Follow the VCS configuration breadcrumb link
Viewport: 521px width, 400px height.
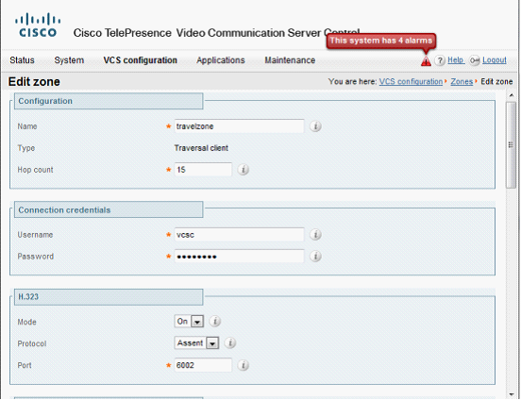click(411, 81)
